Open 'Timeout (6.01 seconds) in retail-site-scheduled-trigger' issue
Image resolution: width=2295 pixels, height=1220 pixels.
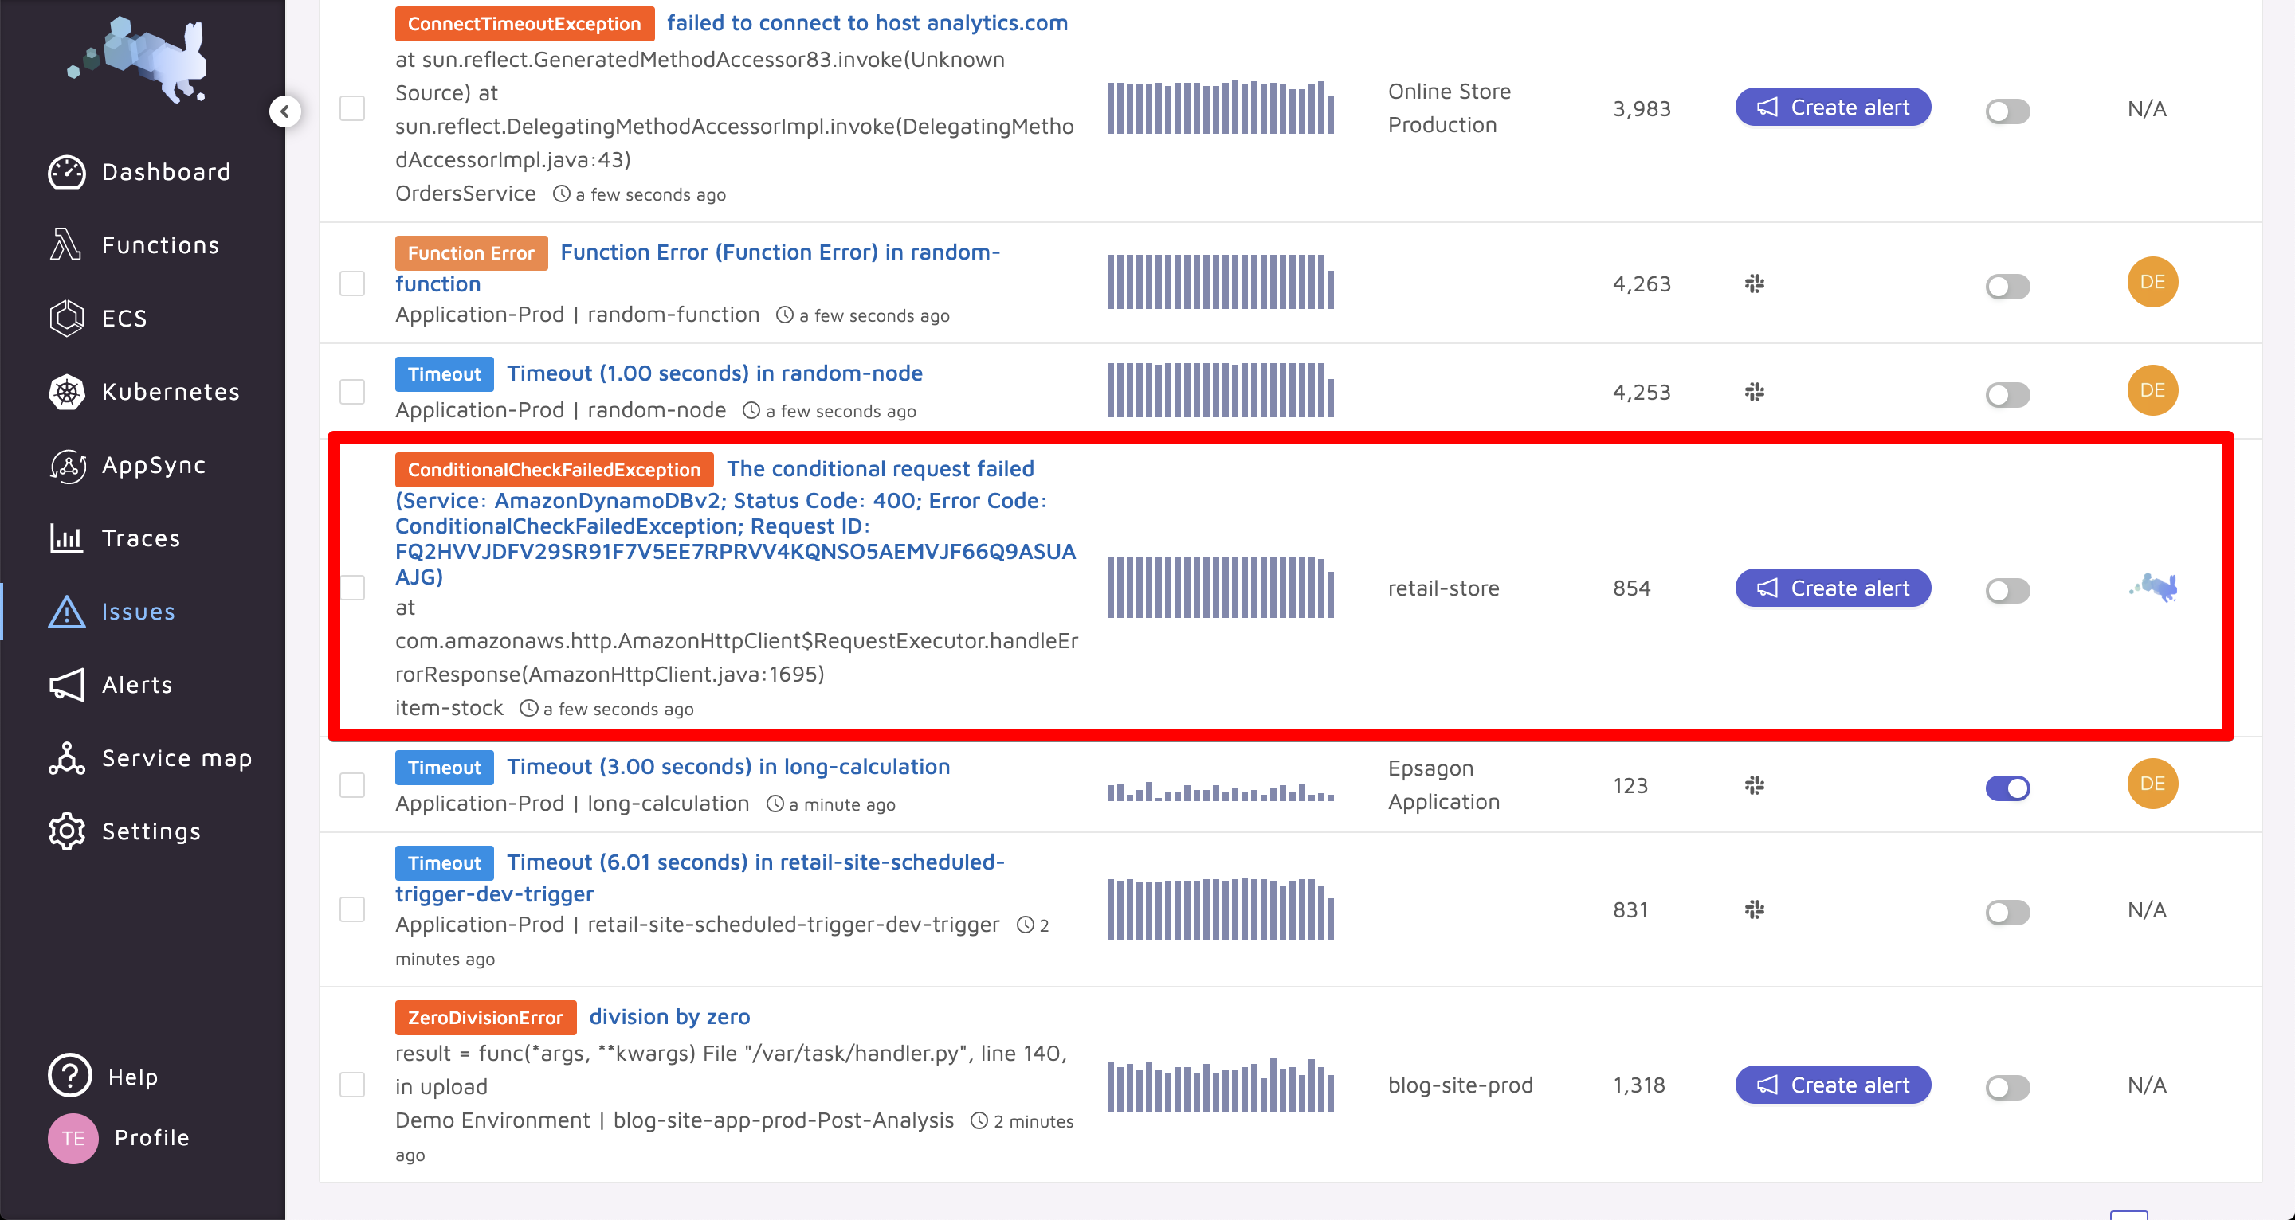pos(700,877)
